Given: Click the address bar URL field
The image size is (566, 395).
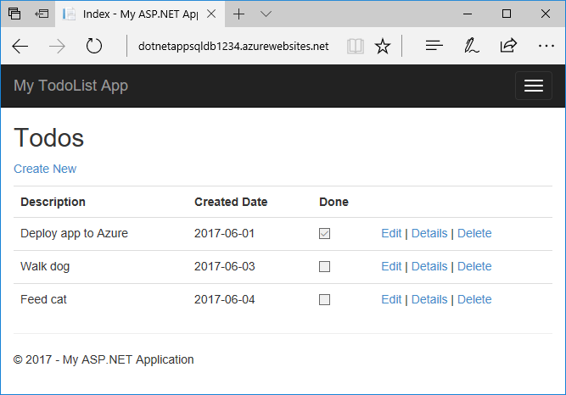Looking at the screenshot, I should 233,46.
